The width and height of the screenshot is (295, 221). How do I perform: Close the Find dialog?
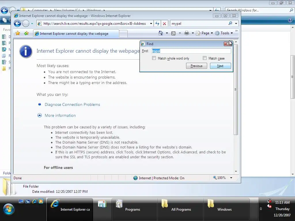click(228, 44)
